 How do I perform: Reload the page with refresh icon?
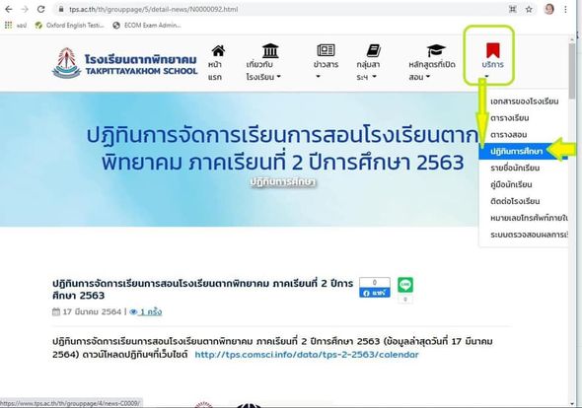pyautogui.click(x=40, y=9)
